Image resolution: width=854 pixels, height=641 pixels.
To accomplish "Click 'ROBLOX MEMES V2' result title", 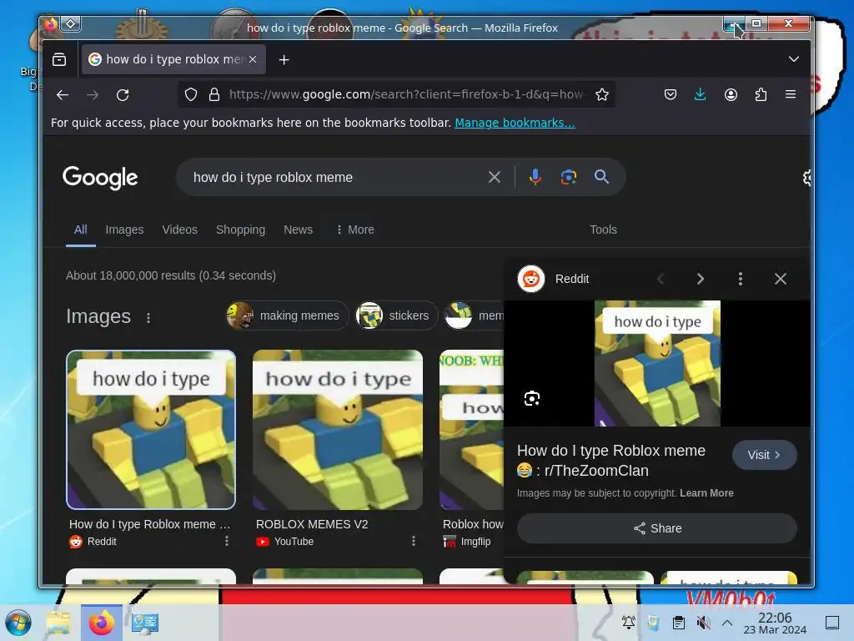I will pos(312,524).
